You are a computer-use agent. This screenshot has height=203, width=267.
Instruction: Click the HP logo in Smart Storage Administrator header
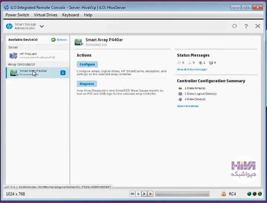click(9, 26)
